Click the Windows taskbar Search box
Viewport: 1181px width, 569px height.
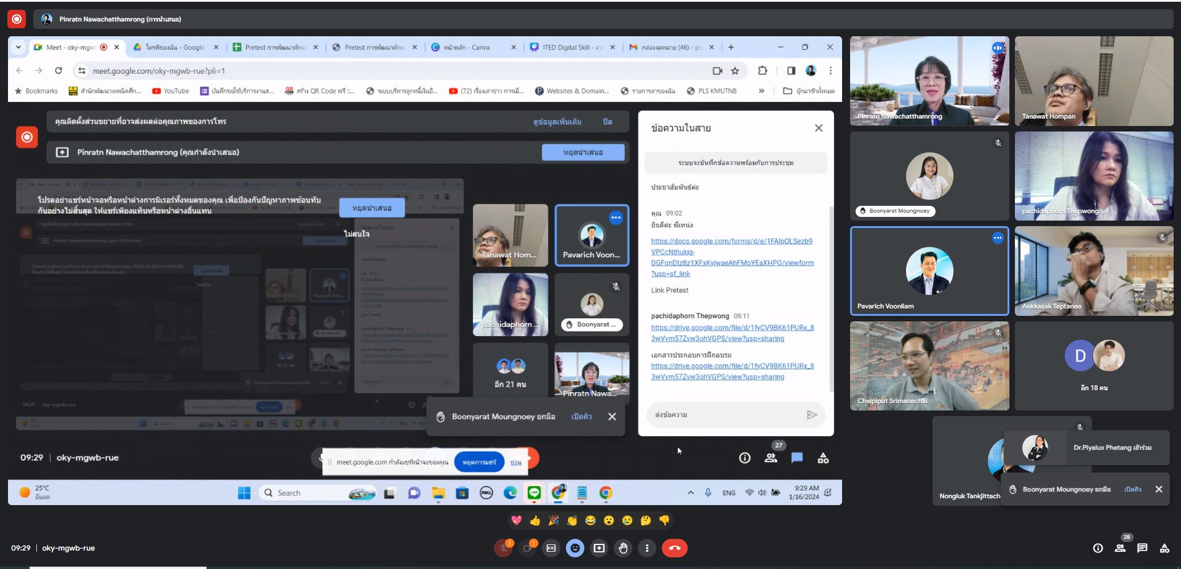point(319,493)
